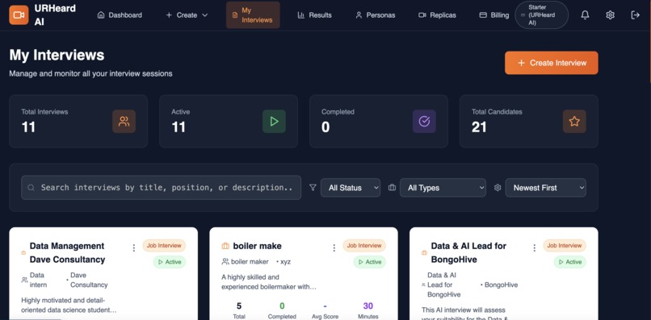Click Job Interview tag on BongoHive card
This screenshot has width=651, height=320.
tap(565, 245)
